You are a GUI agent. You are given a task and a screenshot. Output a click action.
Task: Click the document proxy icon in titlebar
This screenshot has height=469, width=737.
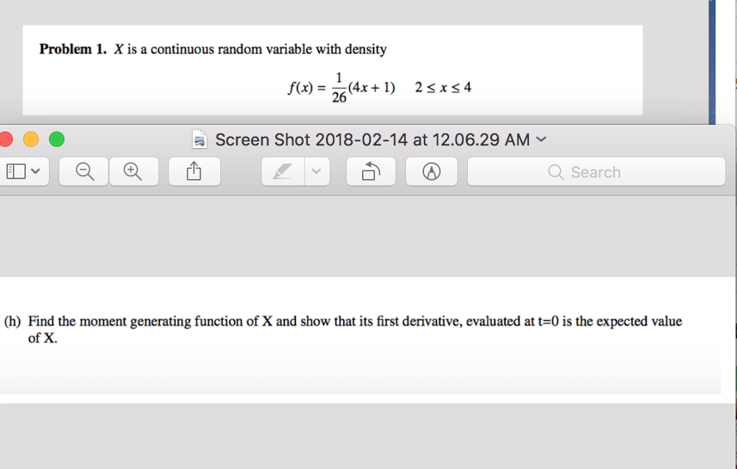click(x=199, y=139)
